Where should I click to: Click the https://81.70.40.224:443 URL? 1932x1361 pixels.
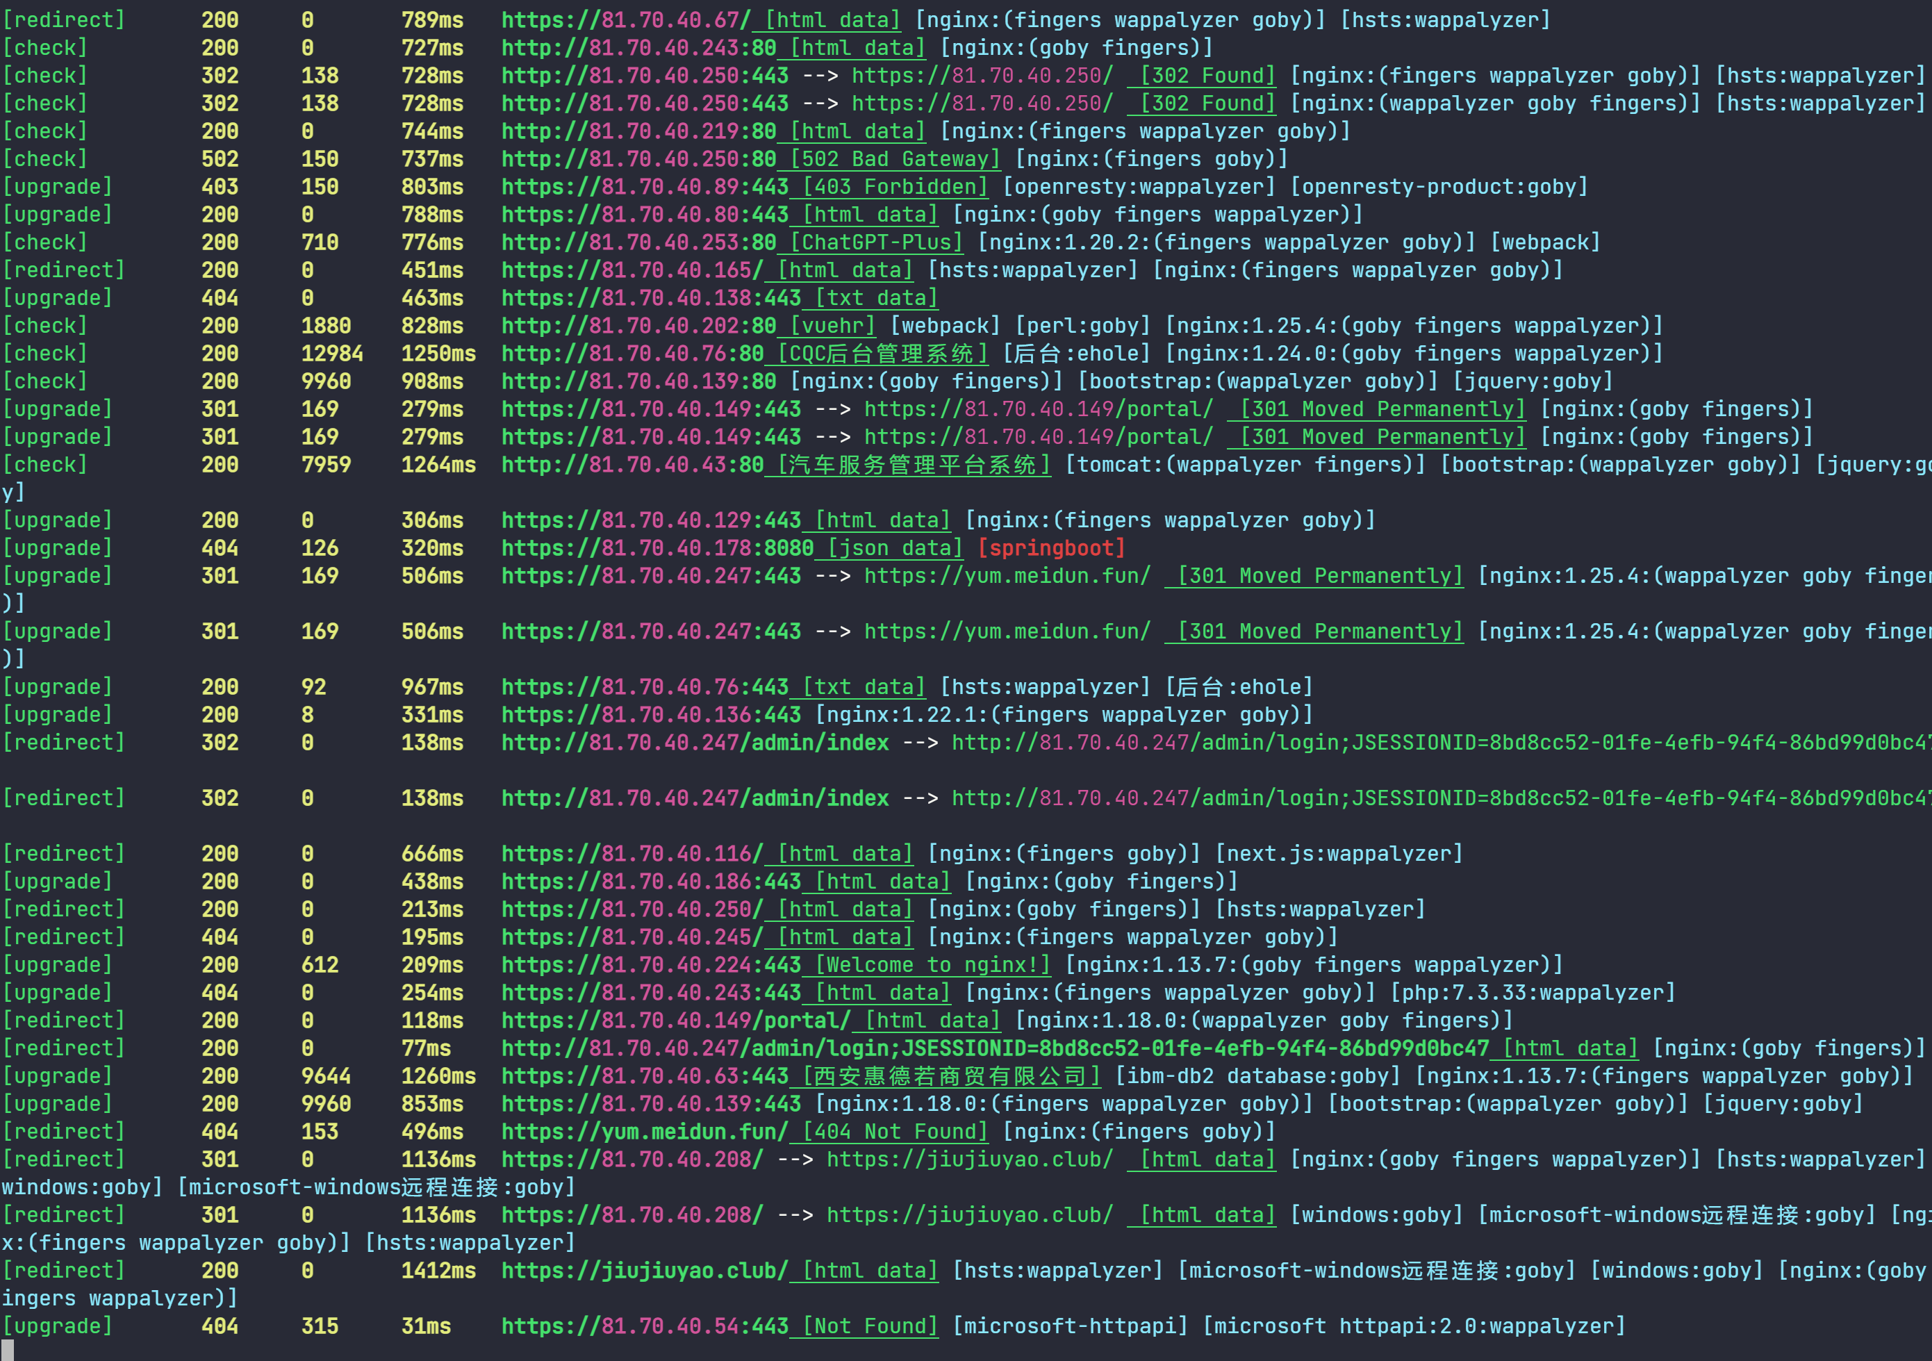pos(651,964)
